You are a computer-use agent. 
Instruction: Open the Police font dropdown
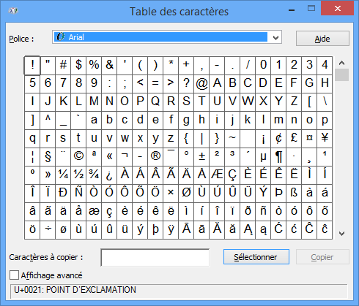pos(167,37)
